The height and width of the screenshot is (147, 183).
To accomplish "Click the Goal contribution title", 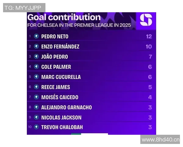I will 64,17.
